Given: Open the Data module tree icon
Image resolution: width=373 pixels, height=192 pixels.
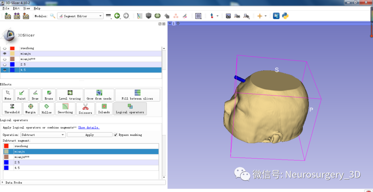Looking at the screenshot, I should point(140,16).
